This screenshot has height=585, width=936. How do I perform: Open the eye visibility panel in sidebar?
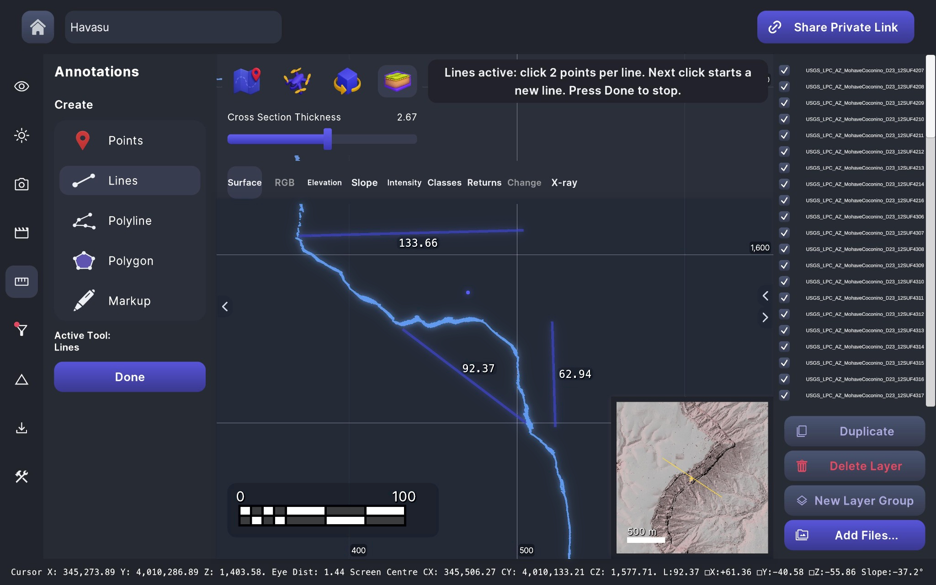pos(21,86)
